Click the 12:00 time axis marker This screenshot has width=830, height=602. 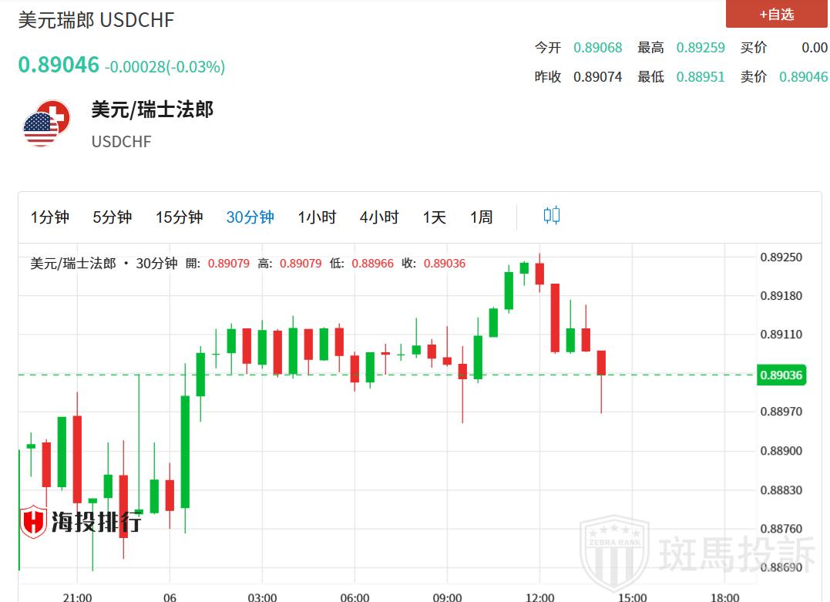tap(539, 597)
